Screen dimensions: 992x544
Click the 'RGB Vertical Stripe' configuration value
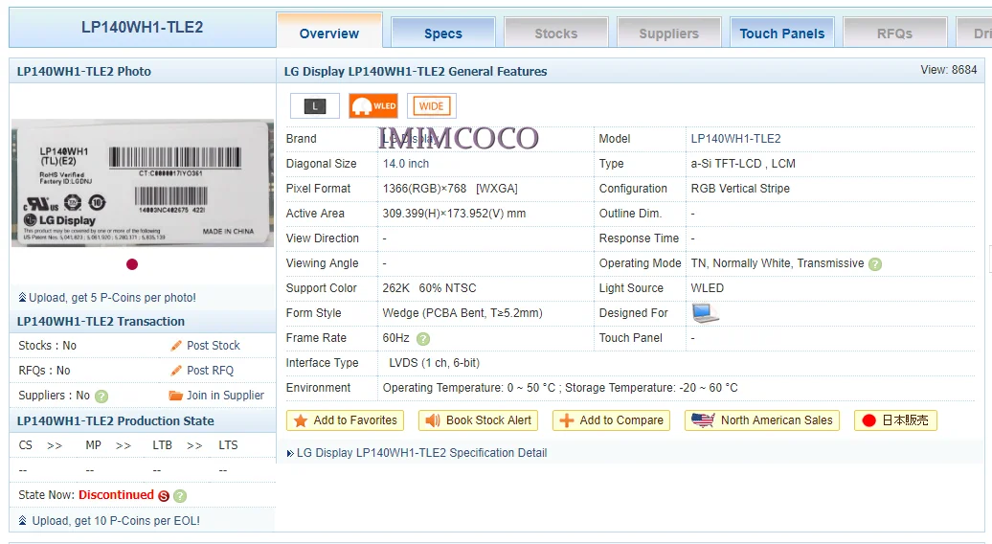(740, 189)
